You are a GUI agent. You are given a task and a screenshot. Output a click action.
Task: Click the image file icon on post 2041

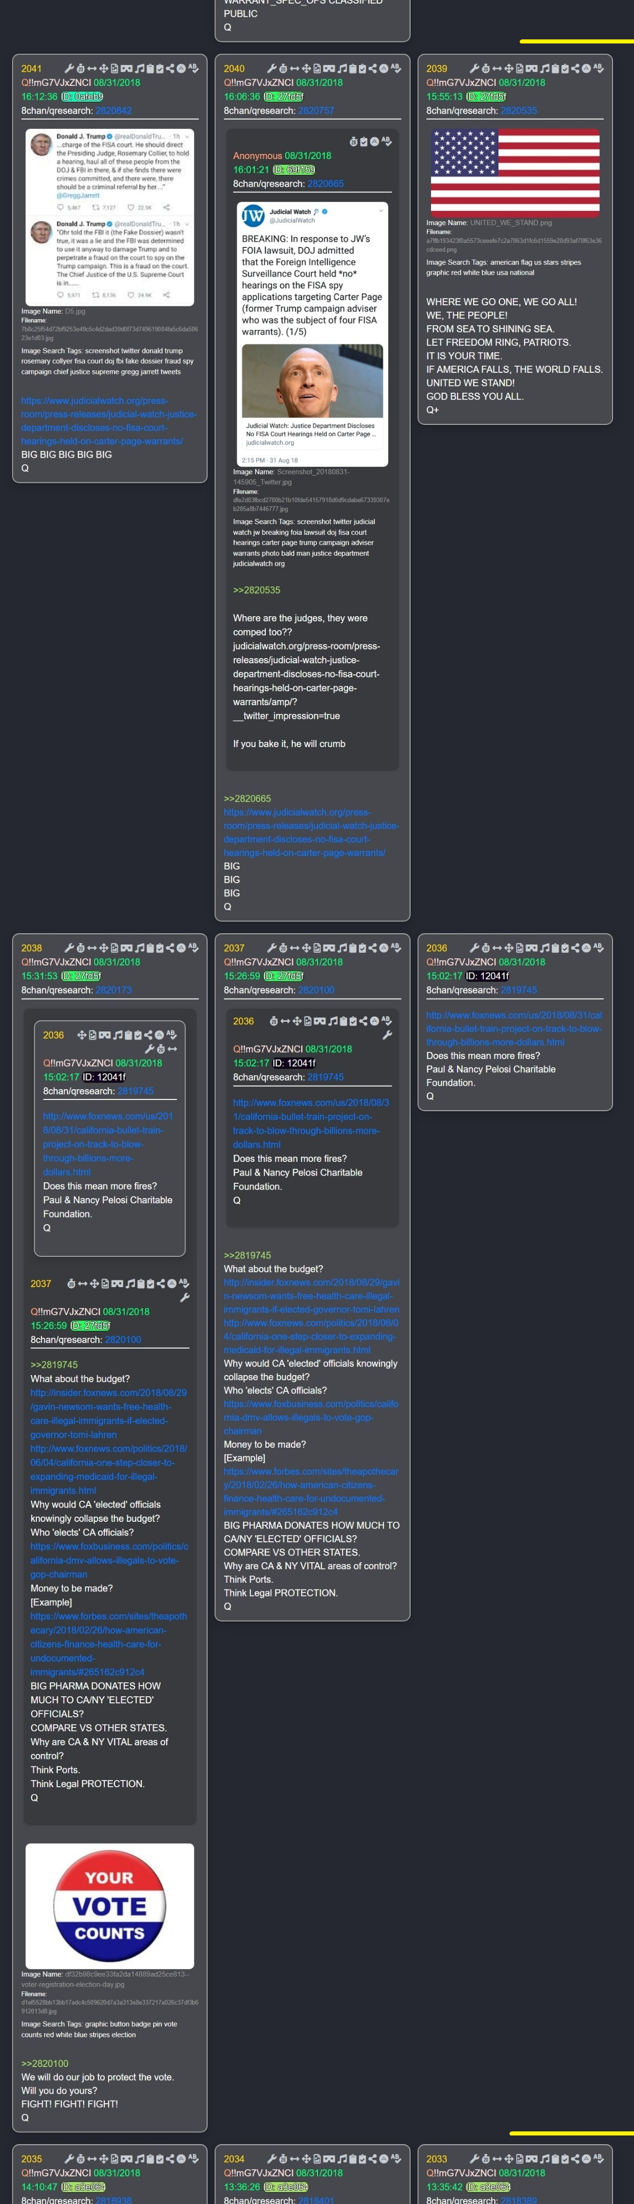click(x=115, y=69)
